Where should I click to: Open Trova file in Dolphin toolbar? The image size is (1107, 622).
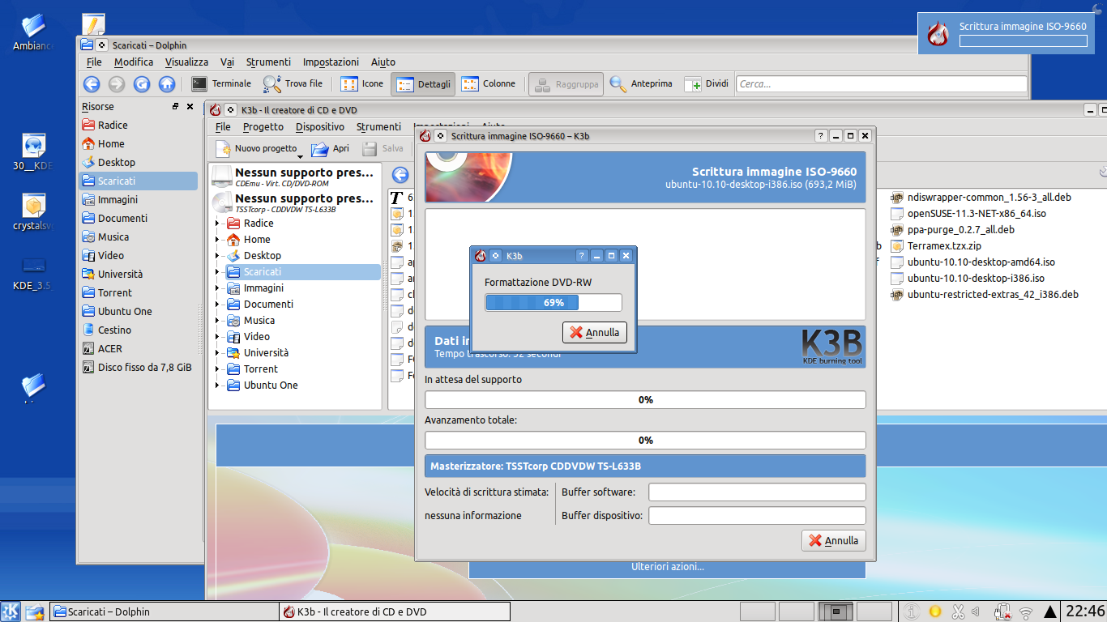293,83
